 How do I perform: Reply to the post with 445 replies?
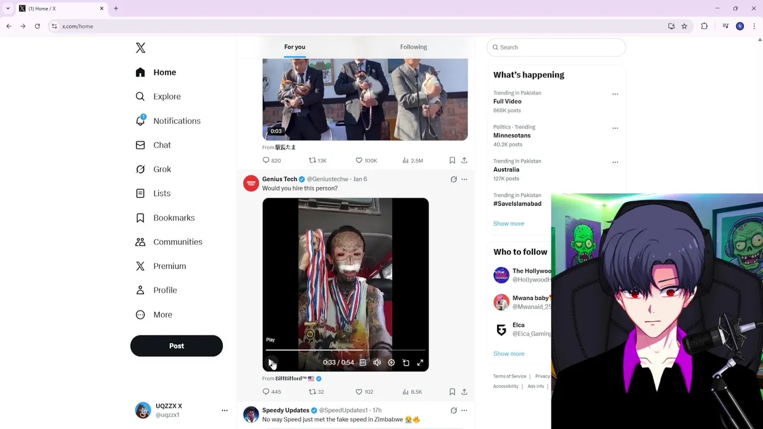coord(272,391)
